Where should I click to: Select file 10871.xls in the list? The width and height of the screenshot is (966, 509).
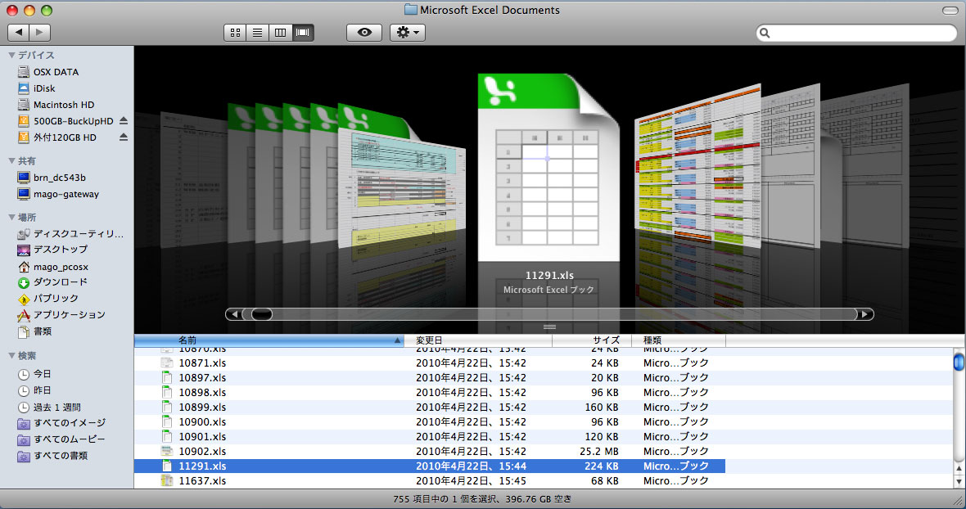coord(430,363)
